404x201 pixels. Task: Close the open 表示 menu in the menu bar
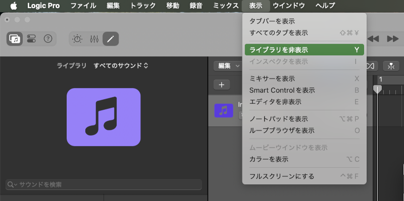pyautogui.click(x=256, y=6)
